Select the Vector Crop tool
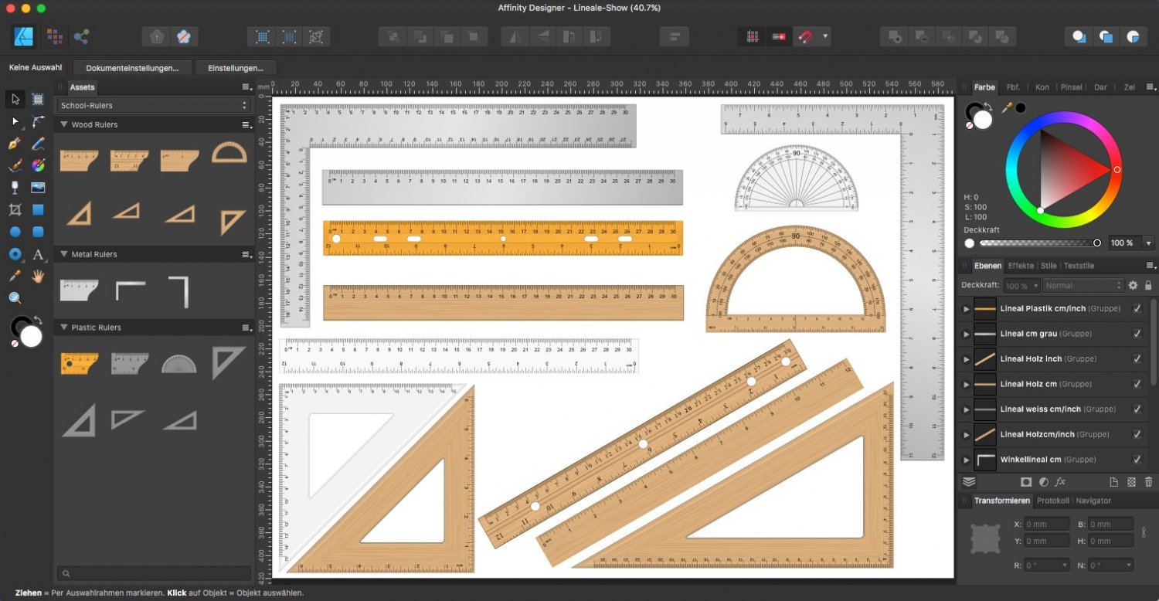This screenshot has height=601, width=1159. 15,209
